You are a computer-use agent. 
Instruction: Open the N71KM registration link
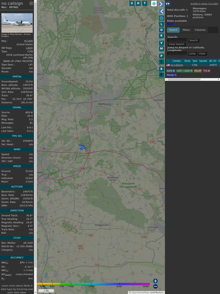click(x=29, y=41)
